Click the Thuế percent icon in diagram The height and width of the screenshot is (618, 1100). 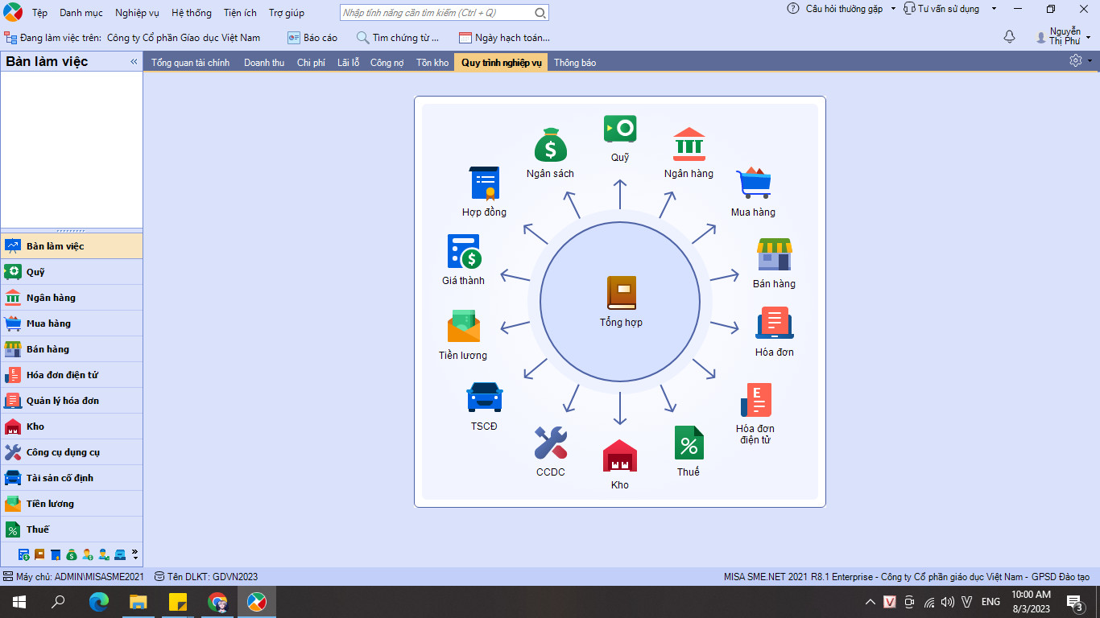click(689, 443)
